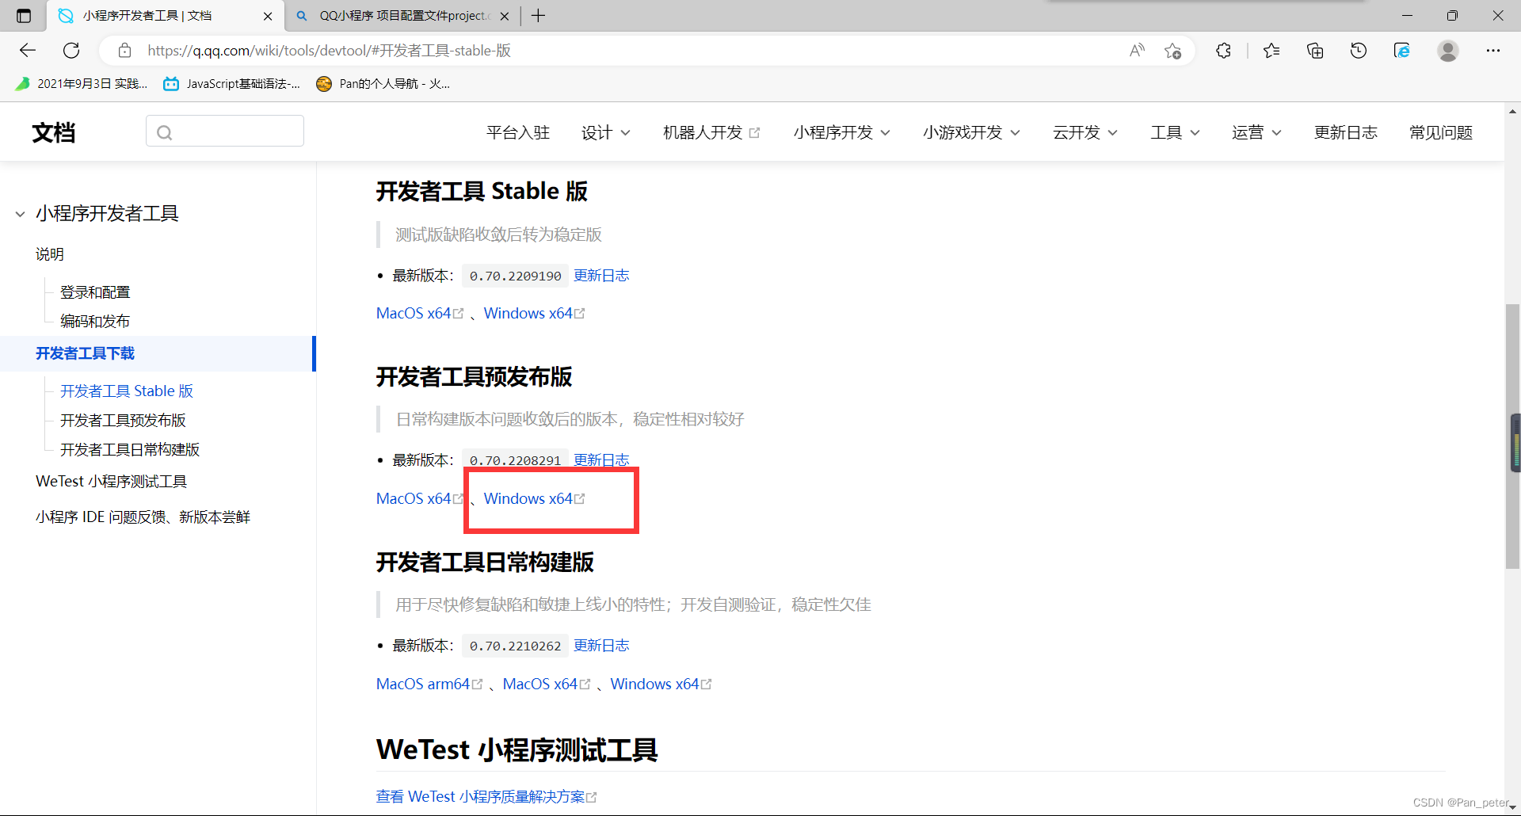Expand 云开发 dropdown menu

(1085, 132)
